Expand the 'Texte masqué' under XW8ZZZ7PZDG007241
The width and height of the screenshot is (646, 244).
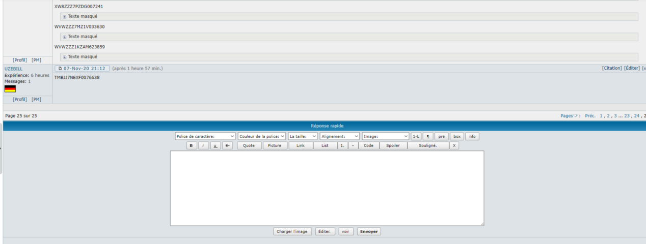[65, 17]
